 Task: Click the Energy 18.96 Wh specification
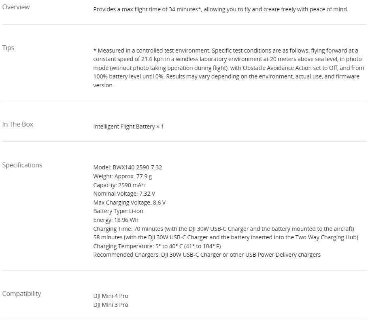pyautogui.click(x=115, y=220)
